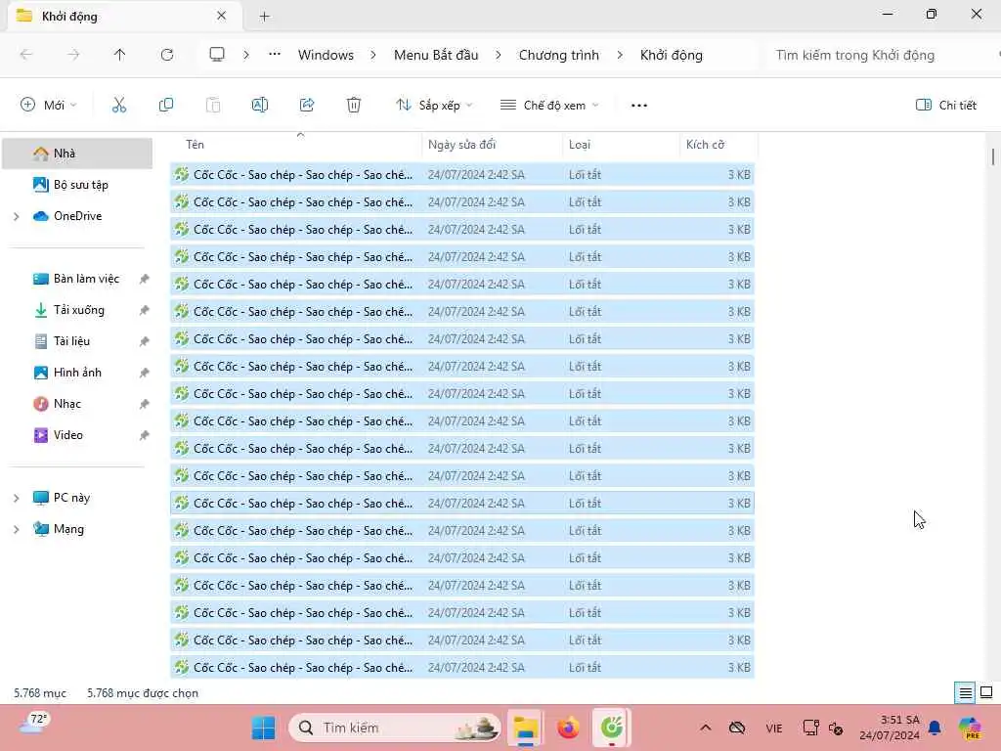Image resolution: width=1001 pixels, height=751 pixels.
Task: Expand the Mạng tree node
Action: pos(17,529)
